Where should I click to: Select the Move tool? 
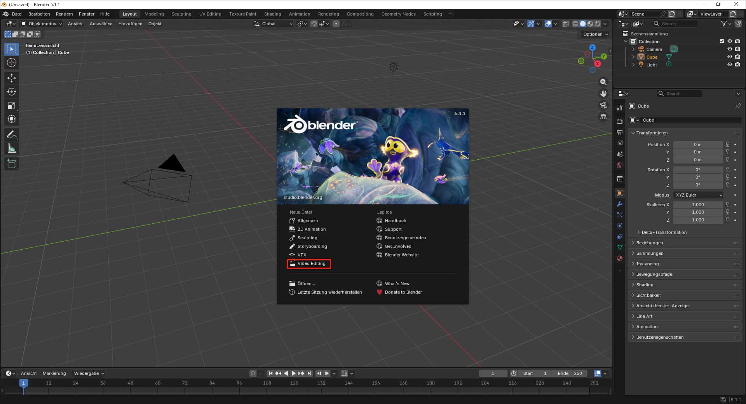[12, 78]
